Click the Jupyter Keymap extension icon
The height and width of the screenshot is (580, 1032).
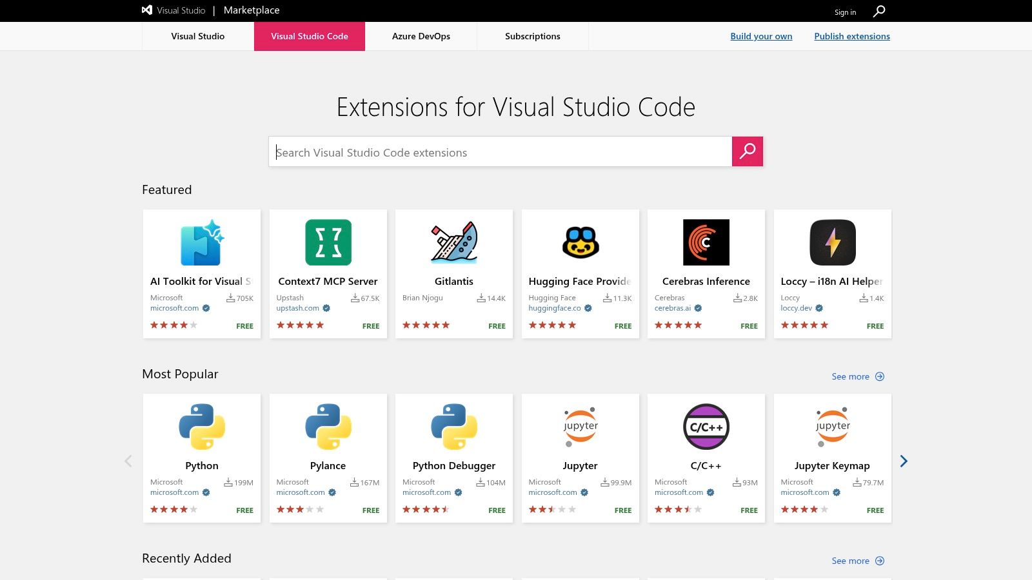point(833,427)
